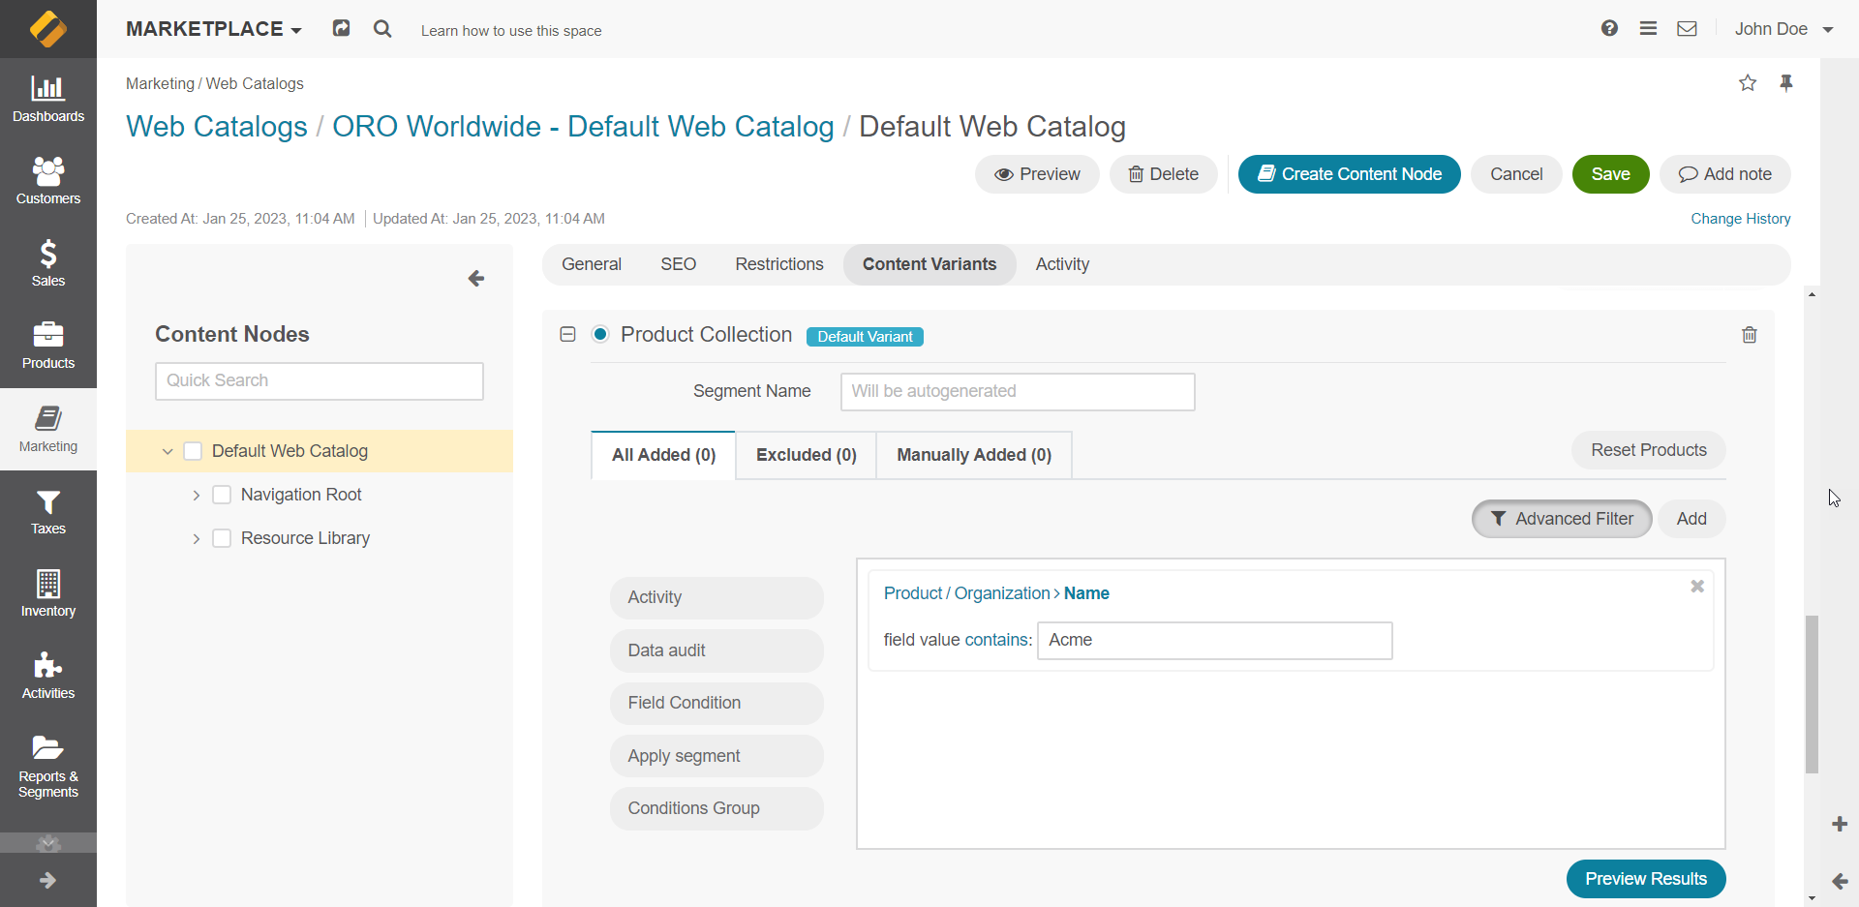
Task: Open the Taxes sidebar menu
Action: [x=48, y=512]
